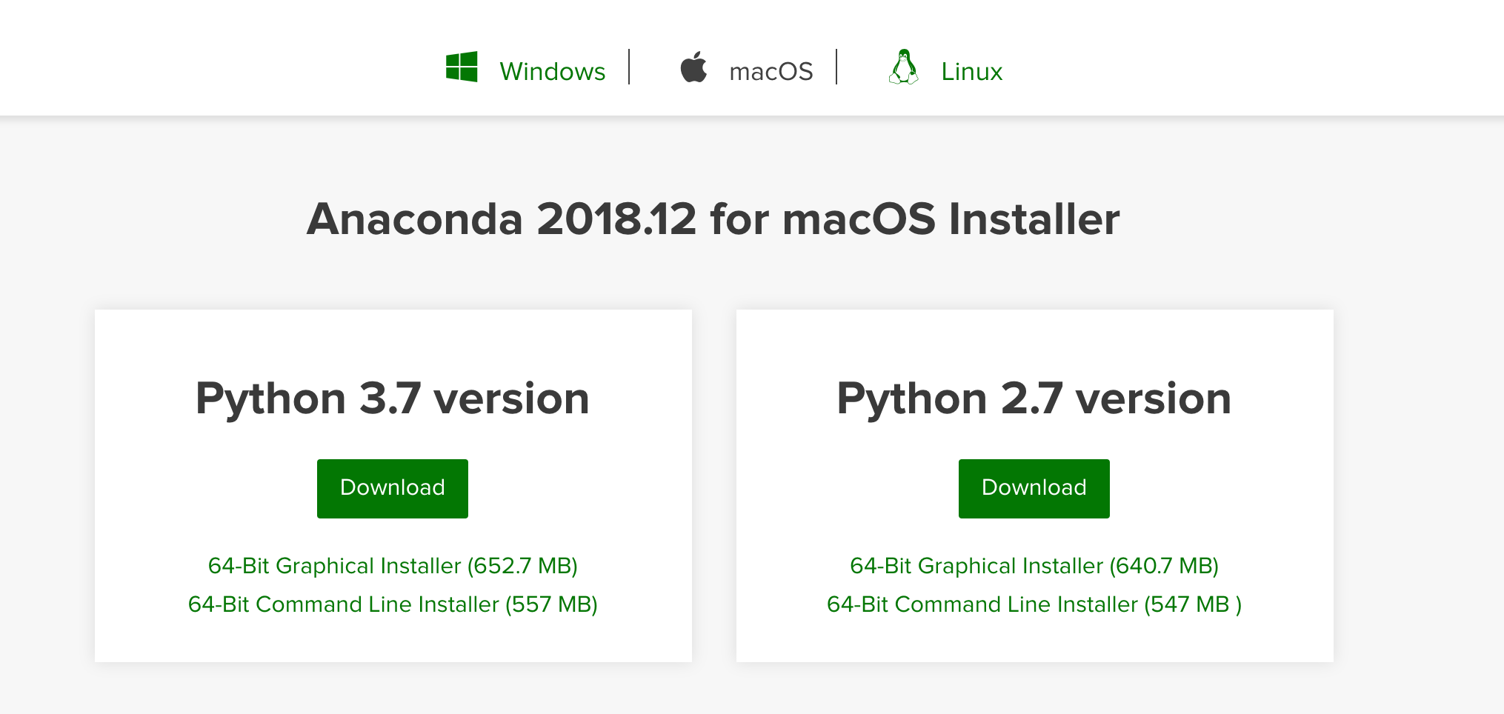Open 64-Bit Graphical Installer (652.7 MB) link
This screenshot has width=1504, height=714.
[x=393, y=566]
